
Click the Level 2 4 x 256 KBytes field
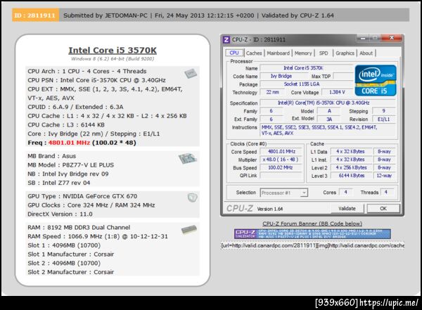coord(352,167)
